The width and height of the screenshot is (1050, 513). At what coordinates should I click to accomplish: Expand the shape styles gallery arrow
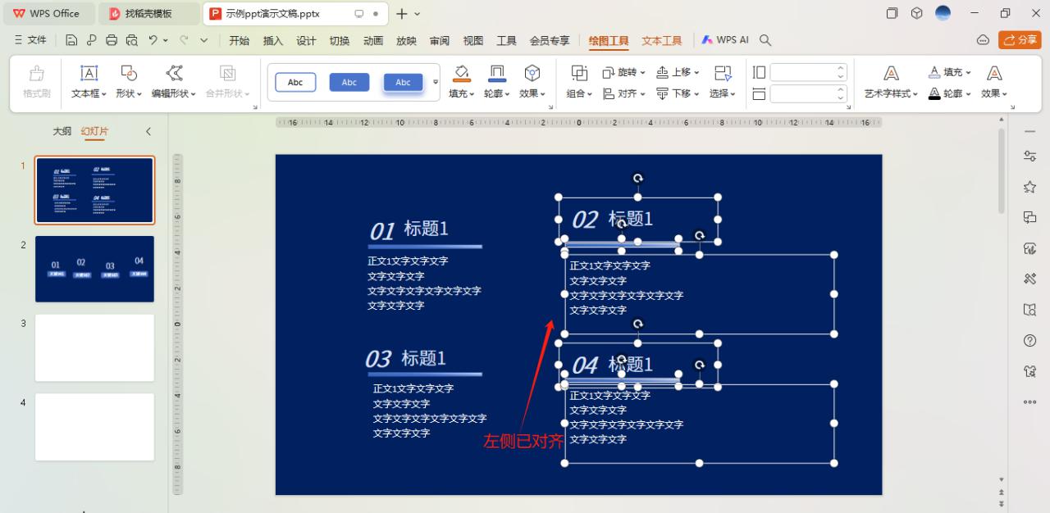pyautogui.click(x=435, y=82)
